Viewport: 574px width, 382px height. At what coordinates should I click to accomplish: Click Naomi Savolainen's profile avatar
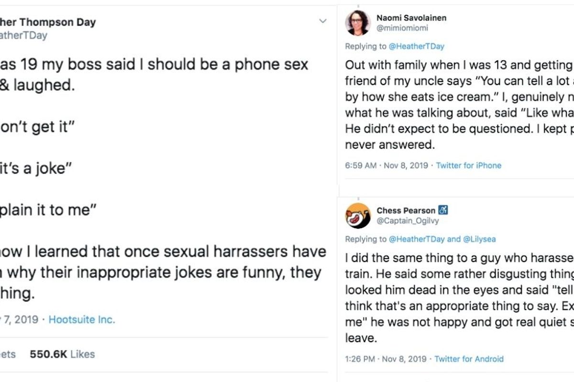tap(358, 23)
